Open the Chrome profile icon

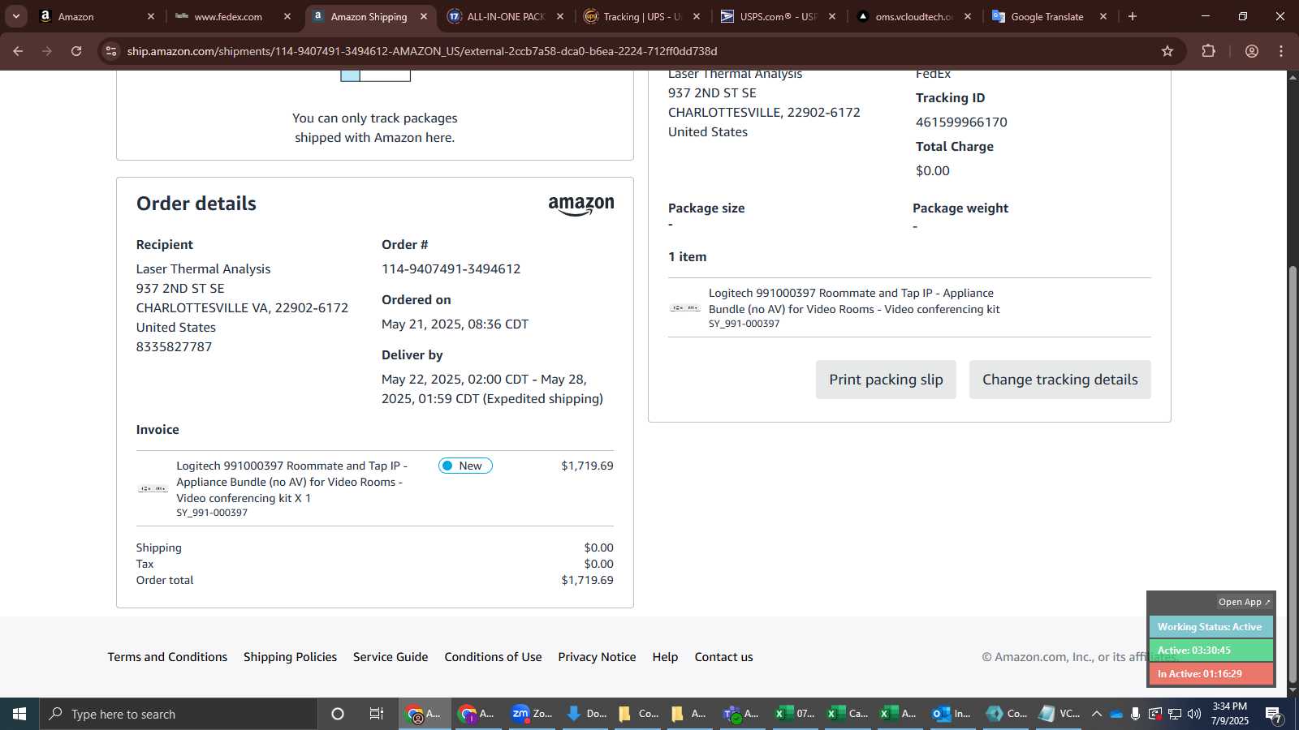click(1252, 51)
